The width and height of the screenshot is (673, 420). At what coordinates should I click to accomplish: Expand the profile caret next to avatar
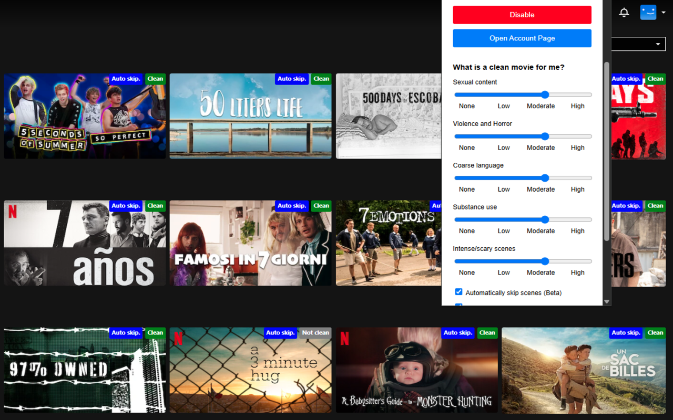664,13
